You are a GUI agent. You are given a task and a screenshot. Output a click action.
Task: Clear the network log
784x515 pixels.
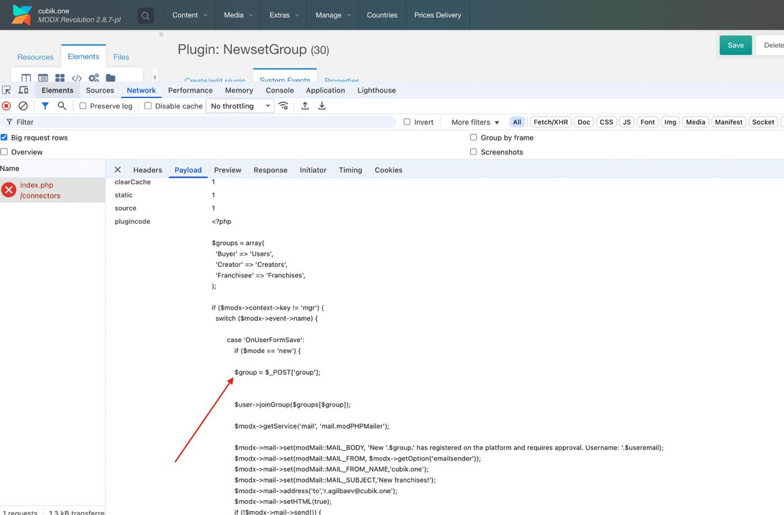tap(23, 106)
